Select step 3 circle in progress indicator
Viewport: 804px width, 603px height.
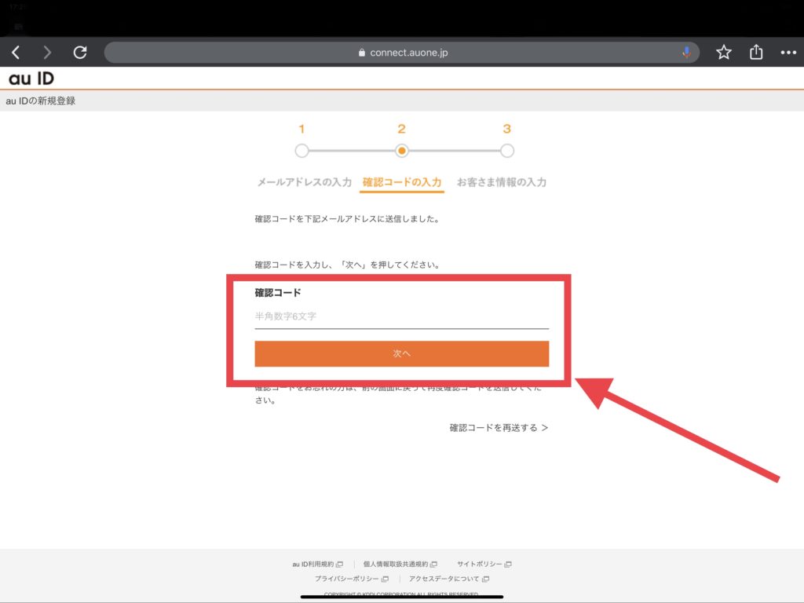[506, 151]
